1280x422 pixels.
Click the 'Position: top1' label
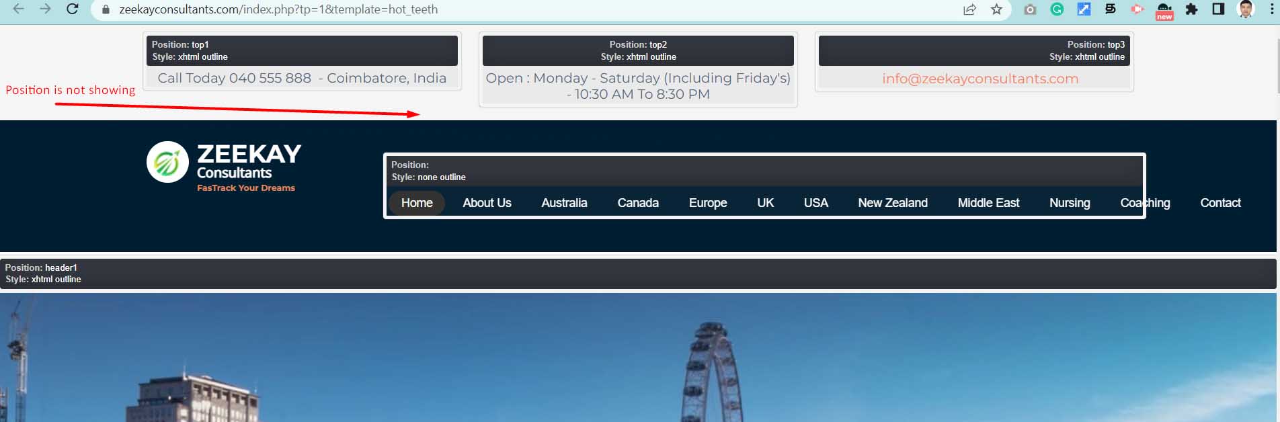click(180, 44)
